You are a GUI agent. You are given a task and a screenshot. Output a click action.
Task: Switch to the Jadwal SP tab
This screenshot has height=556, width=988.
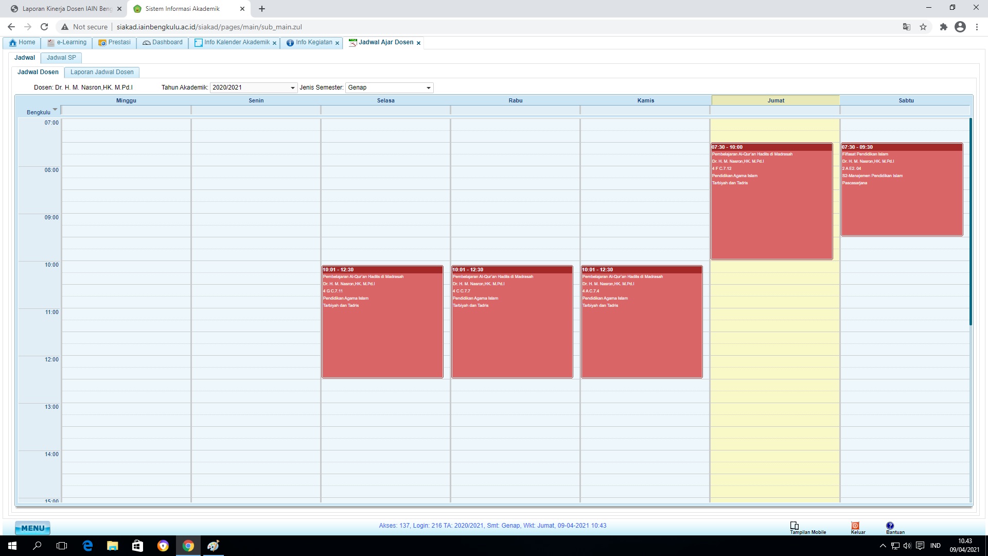point(61,58)
